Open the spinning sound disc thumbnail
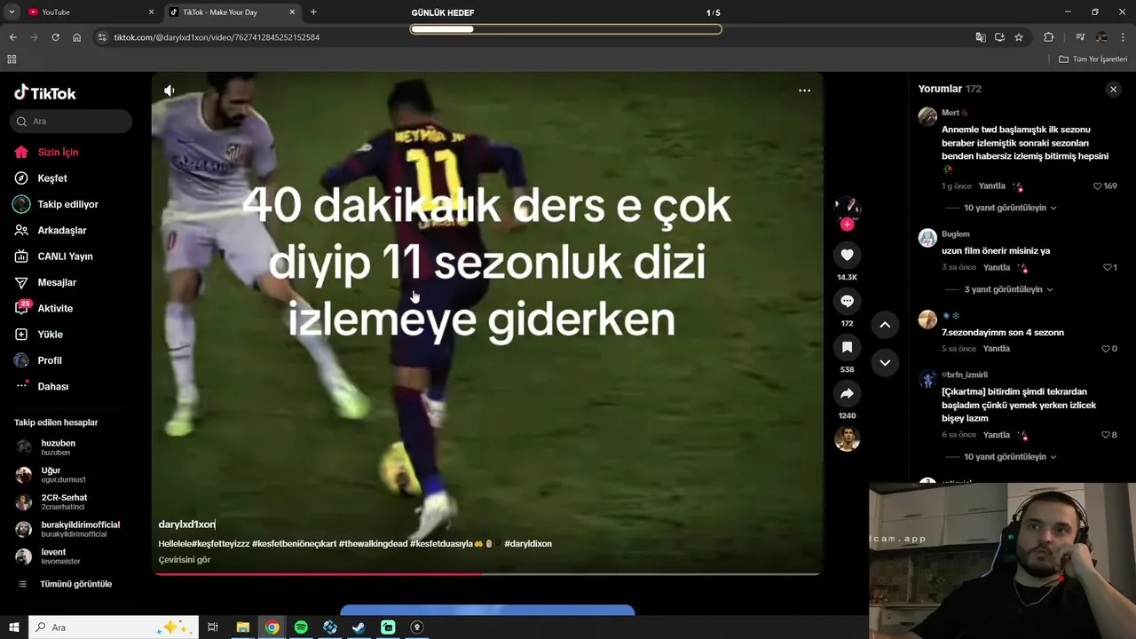This screenshot has height=639, width=1136. coord(847,438)
